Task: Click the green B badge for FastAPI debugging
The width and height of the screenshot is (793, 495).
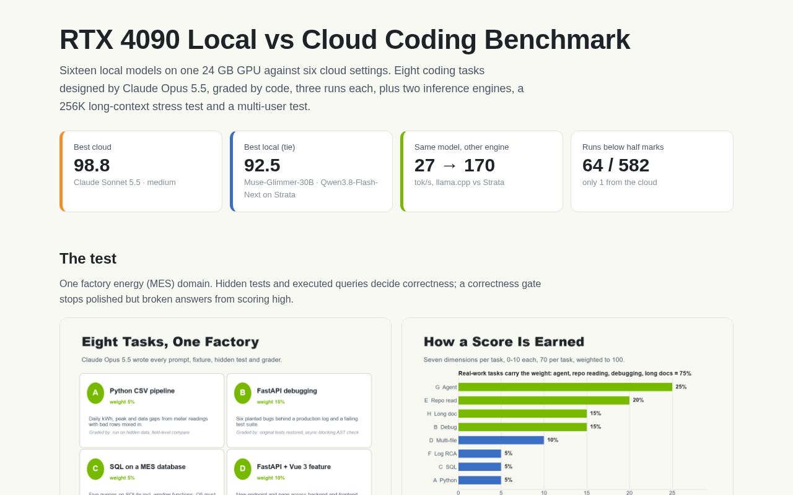Action: pos(243,393)
